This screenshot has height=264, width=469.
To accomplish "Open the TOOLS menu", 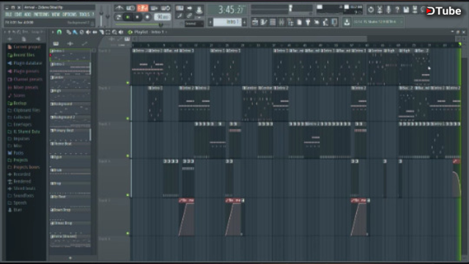I will [x=85, y=15].
